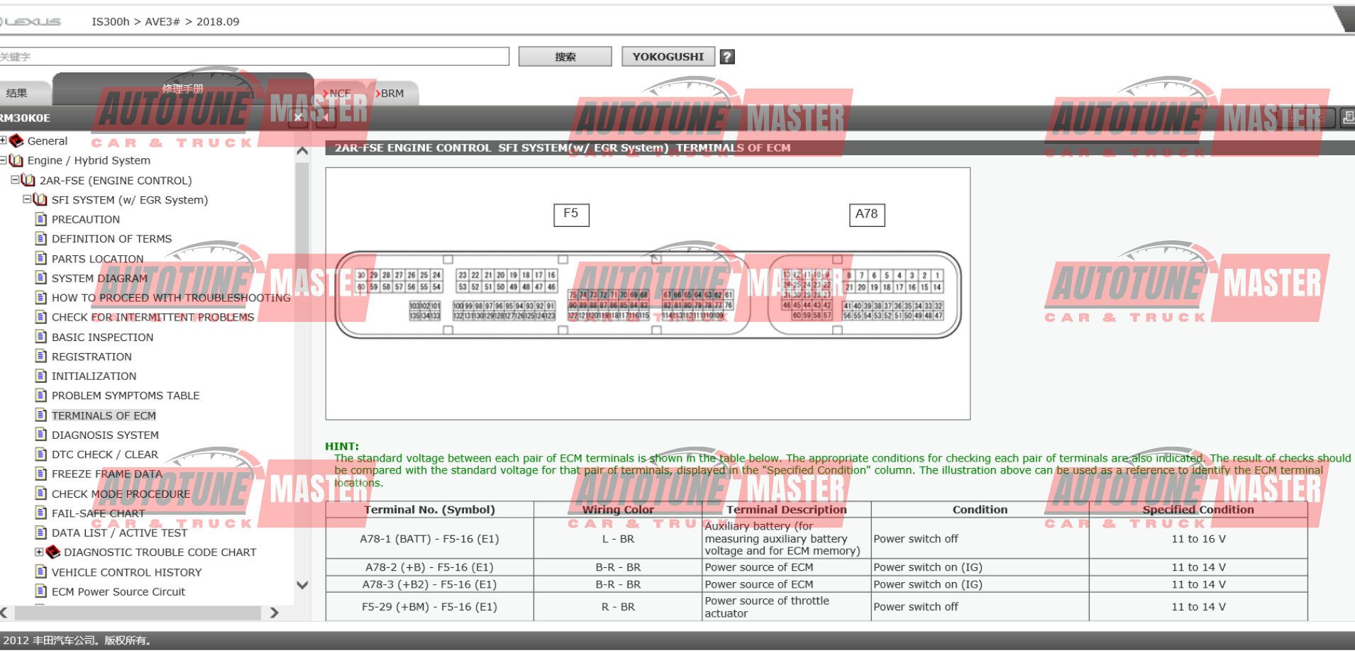Open FAIL-SAFE CHART page
The image size is (1355, 653).
tap(99, 513)
